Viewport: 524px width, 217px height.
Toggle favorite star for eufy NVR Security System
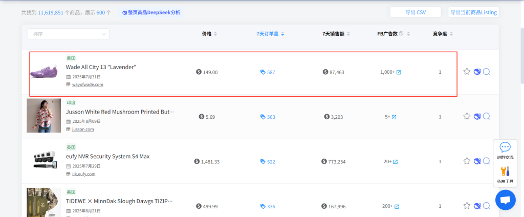tap(467, 161)
